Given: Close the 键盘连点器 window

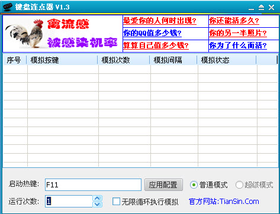Looking at the screenshot, I should (272, 8).
